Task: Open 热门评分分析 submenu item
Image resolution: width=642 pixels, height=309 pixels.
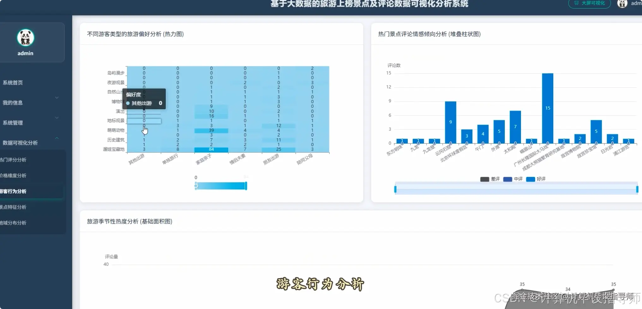Action: (13, 160)
